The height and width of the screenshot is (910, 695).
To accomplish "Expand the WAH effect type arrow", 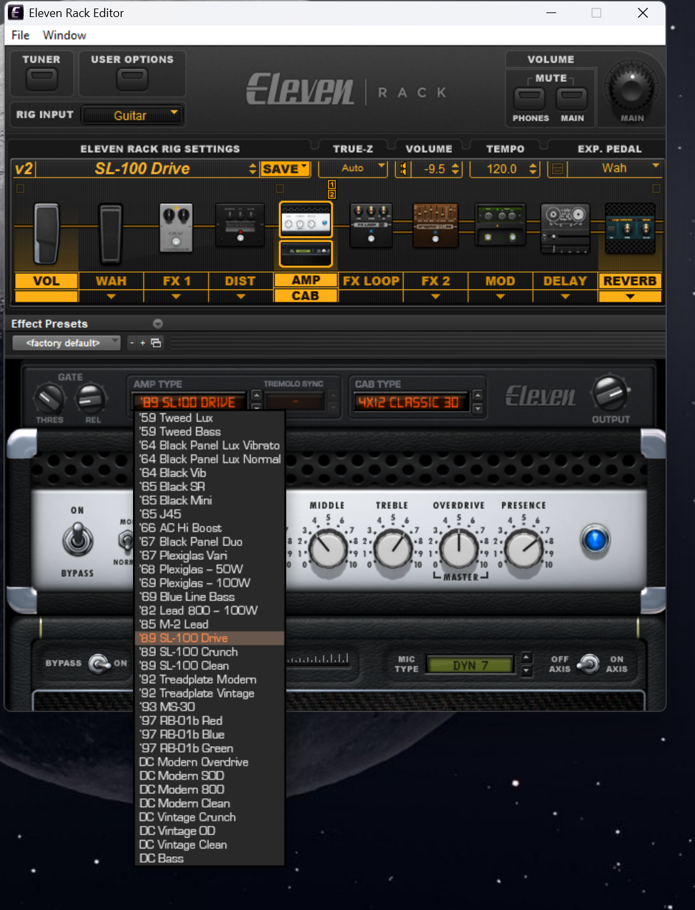I will coord(111,297).
